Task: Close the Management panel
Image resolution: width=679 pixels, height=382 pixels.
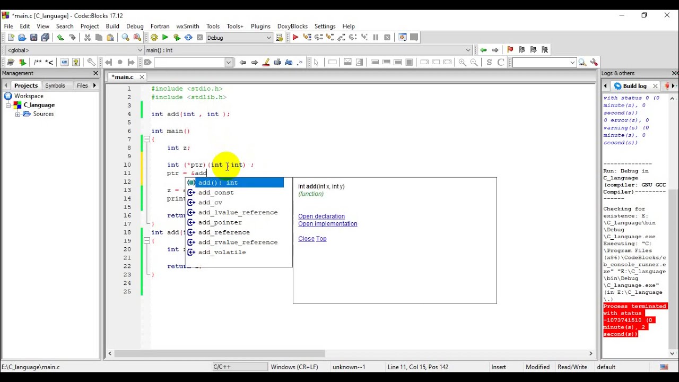Action: point(95,73)
